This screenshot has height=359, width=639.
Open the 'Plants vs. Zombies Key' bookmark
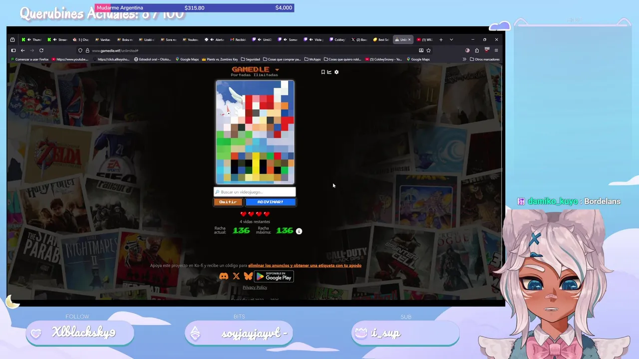click(x=220, y=59)
